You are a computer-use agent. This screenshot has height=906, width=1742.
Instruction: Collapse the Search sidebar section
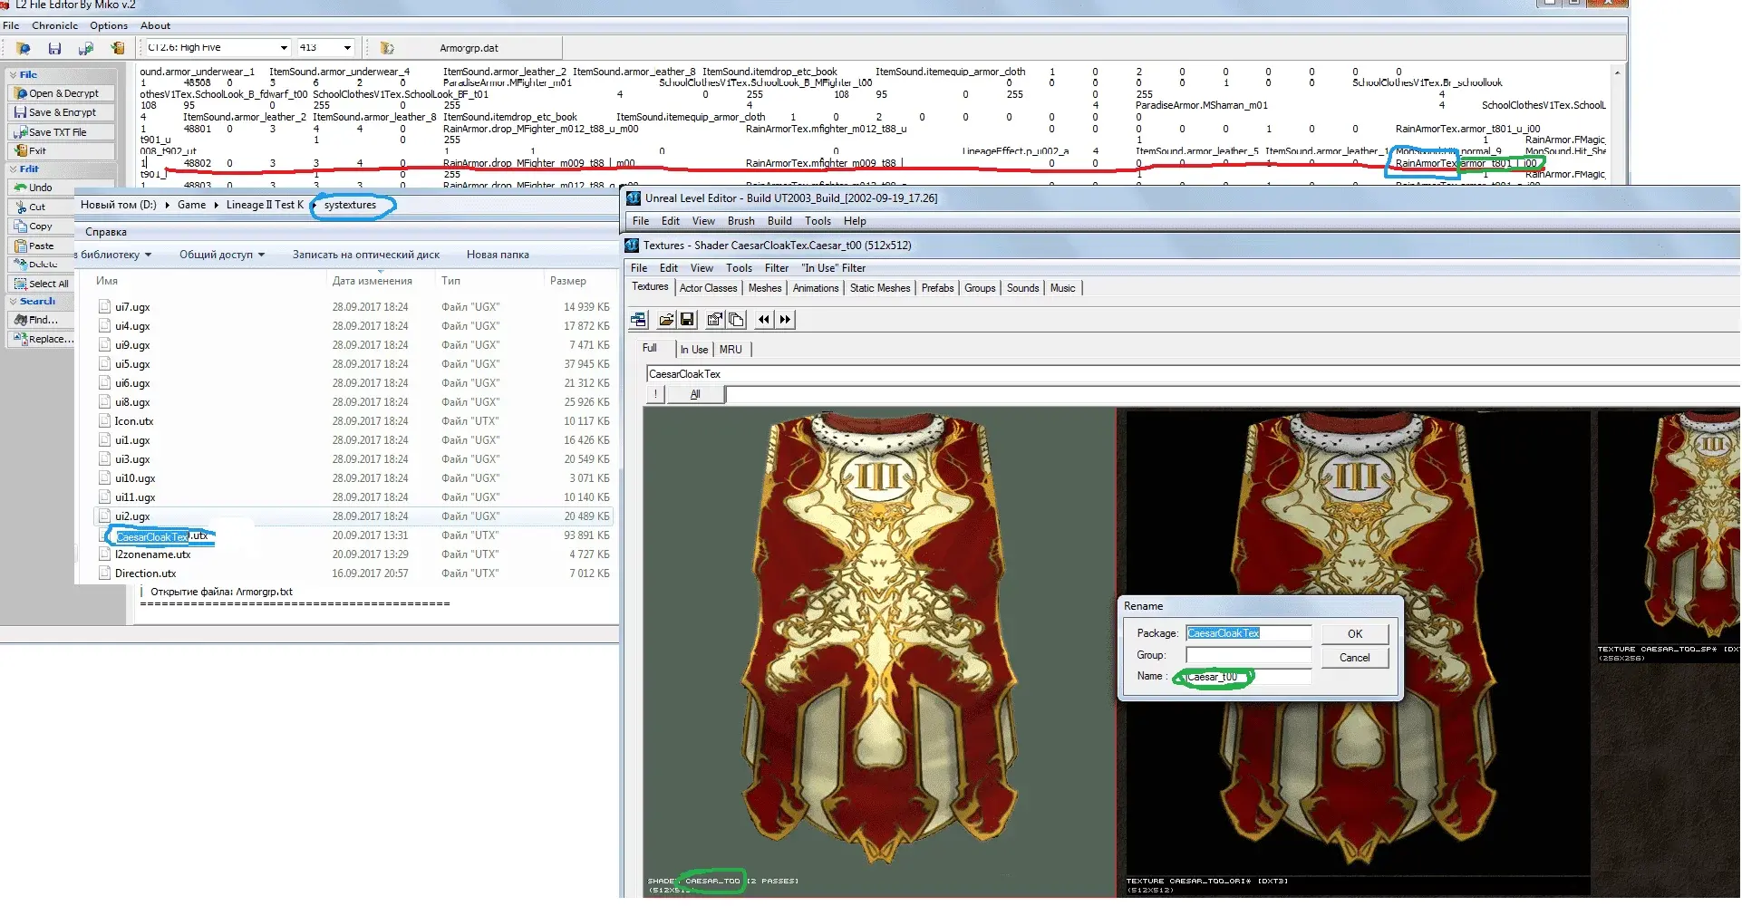(13, 301)
